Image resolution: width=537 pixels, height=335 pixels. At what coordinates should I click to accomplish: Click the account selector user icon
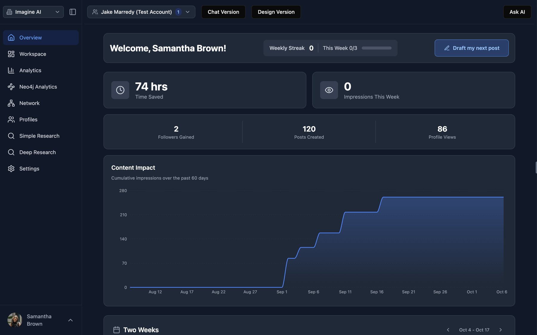click(x=95, y=12)
